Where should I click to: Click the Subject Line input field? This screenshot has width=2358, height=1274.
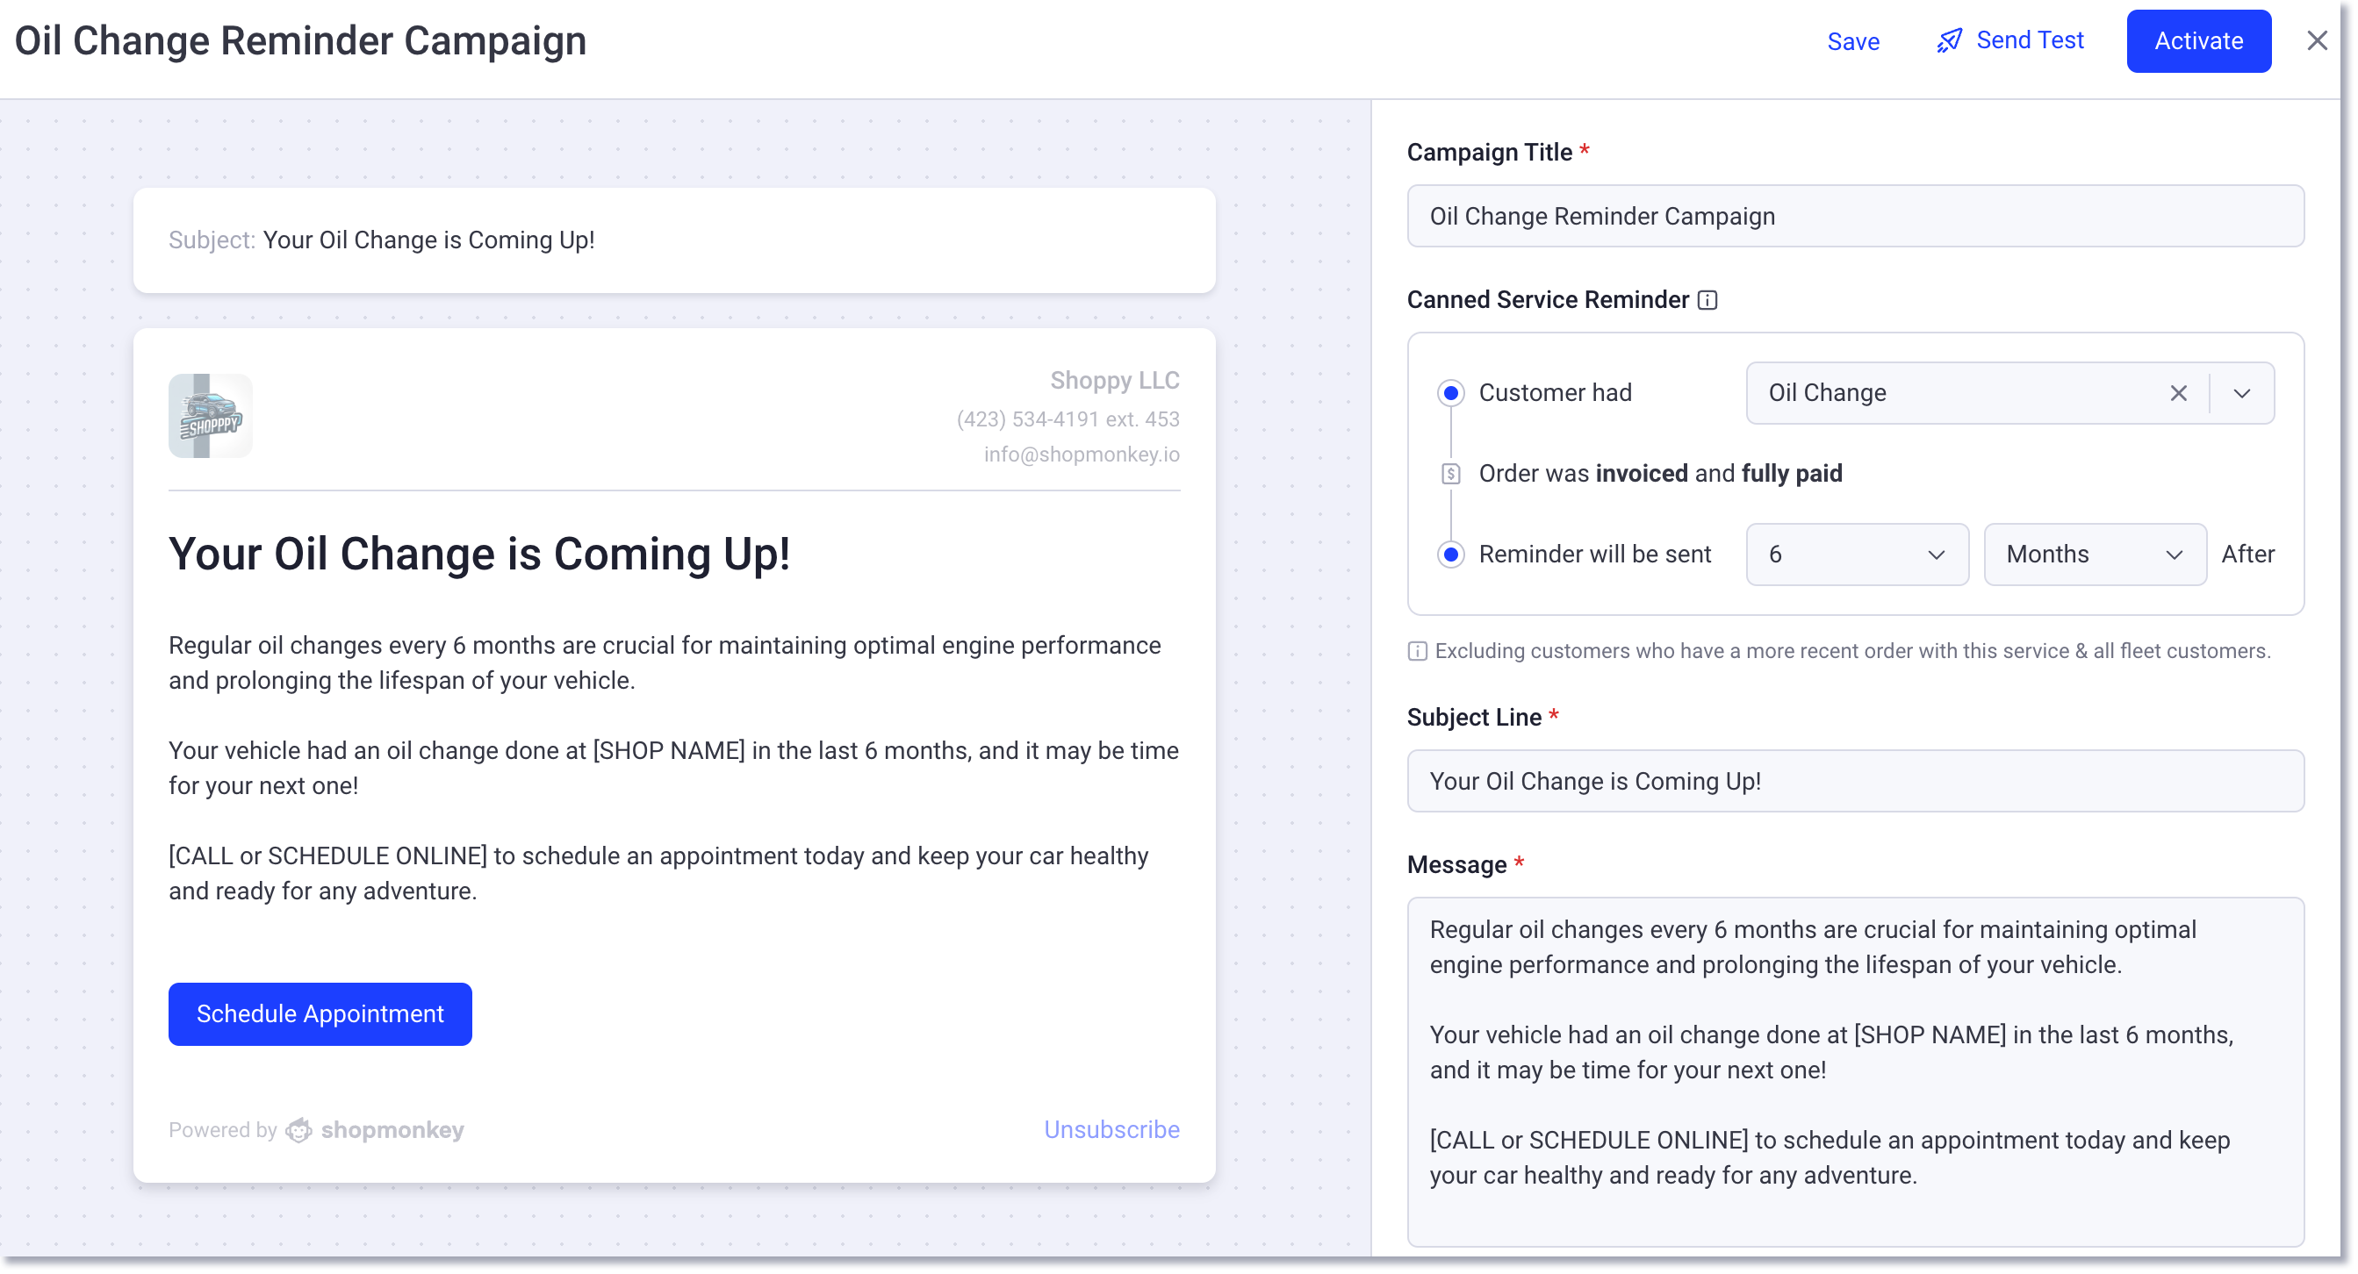[x=1855, y=781]
